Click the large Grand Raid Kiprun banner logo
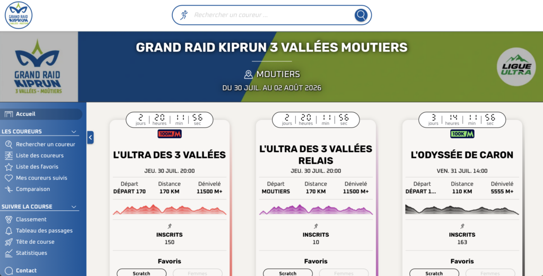 click(x=38, y=66)
